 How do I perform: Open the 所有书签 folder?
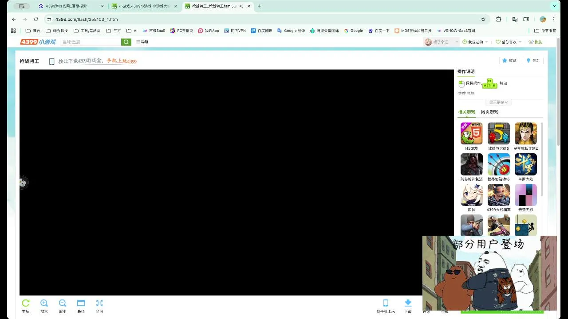545,31
